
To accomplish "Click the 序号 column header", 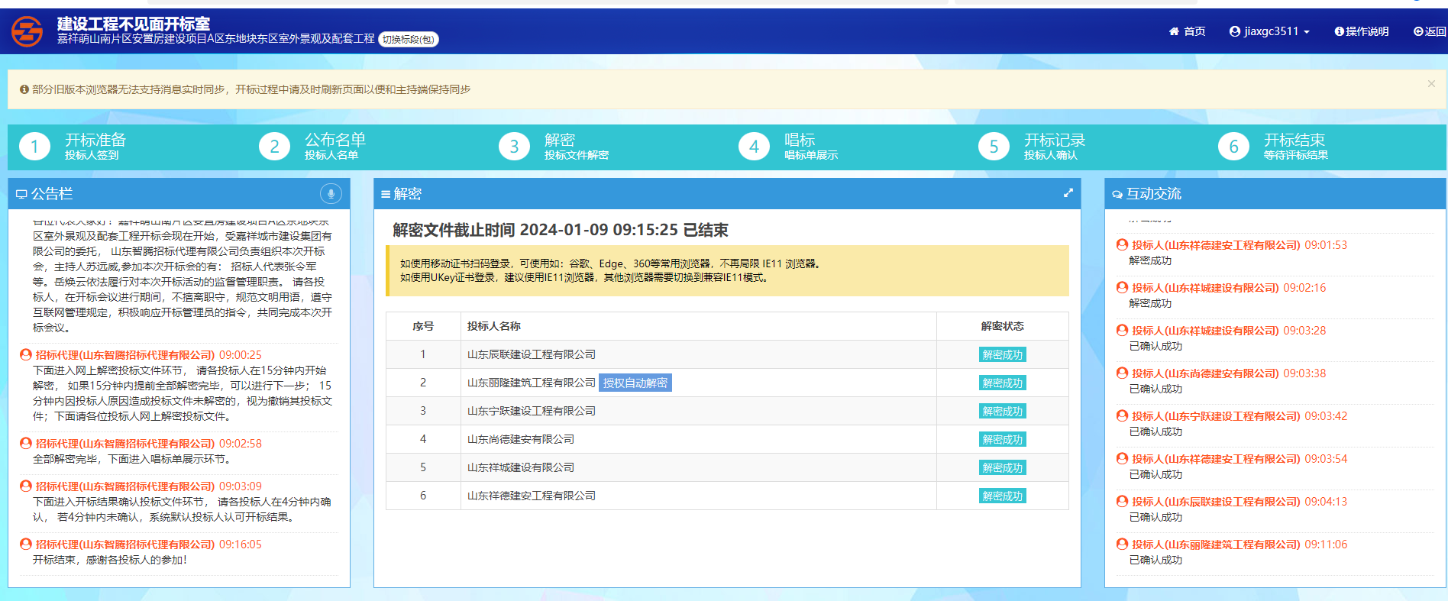I will point(423,326).
